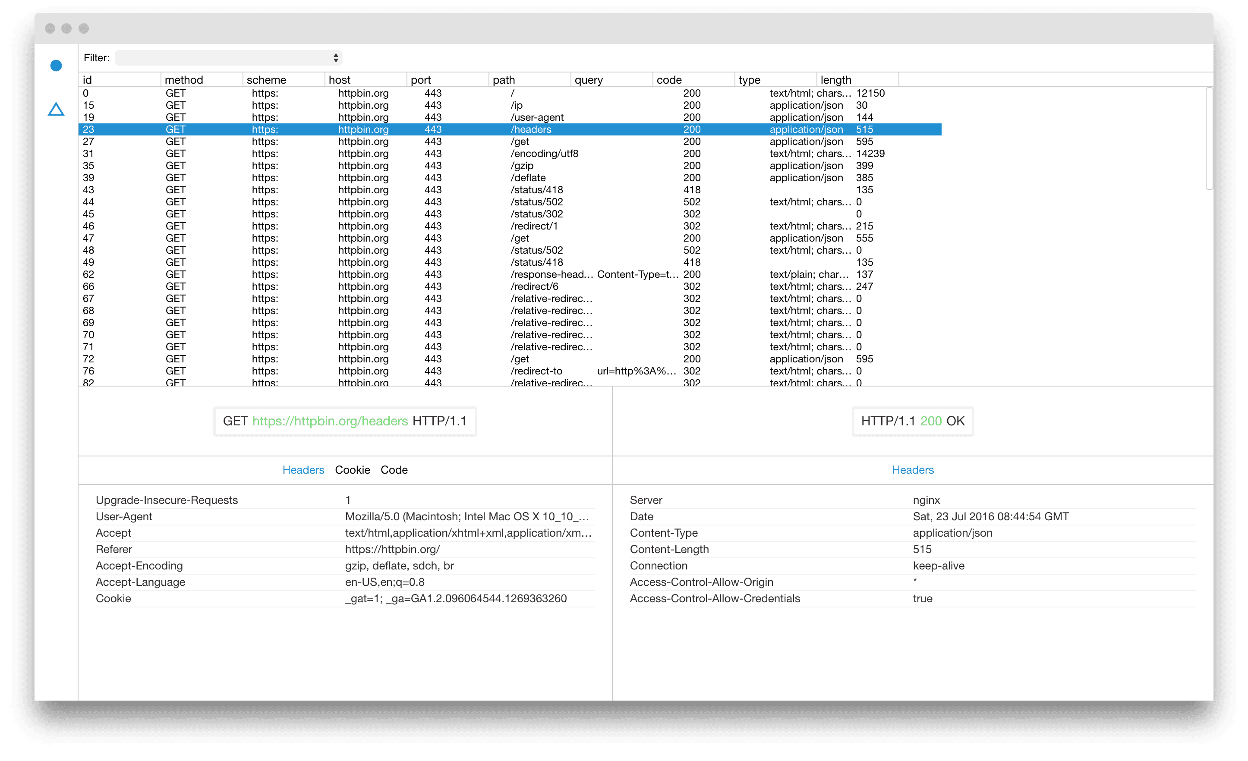The image size is (1248, 761).
Task: Click the code column header
Action: [694, 80]
